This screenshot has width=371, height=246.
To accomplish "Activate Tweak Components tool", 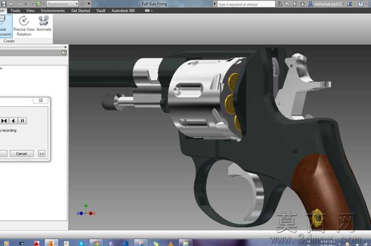I will click(x=5, y=26).
